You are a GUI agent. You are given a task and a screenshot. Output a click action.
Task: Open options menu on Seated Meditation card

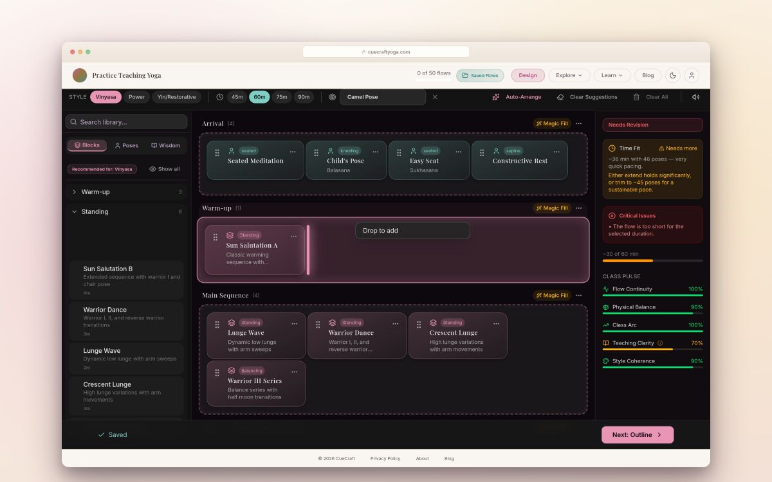[293, 152]
